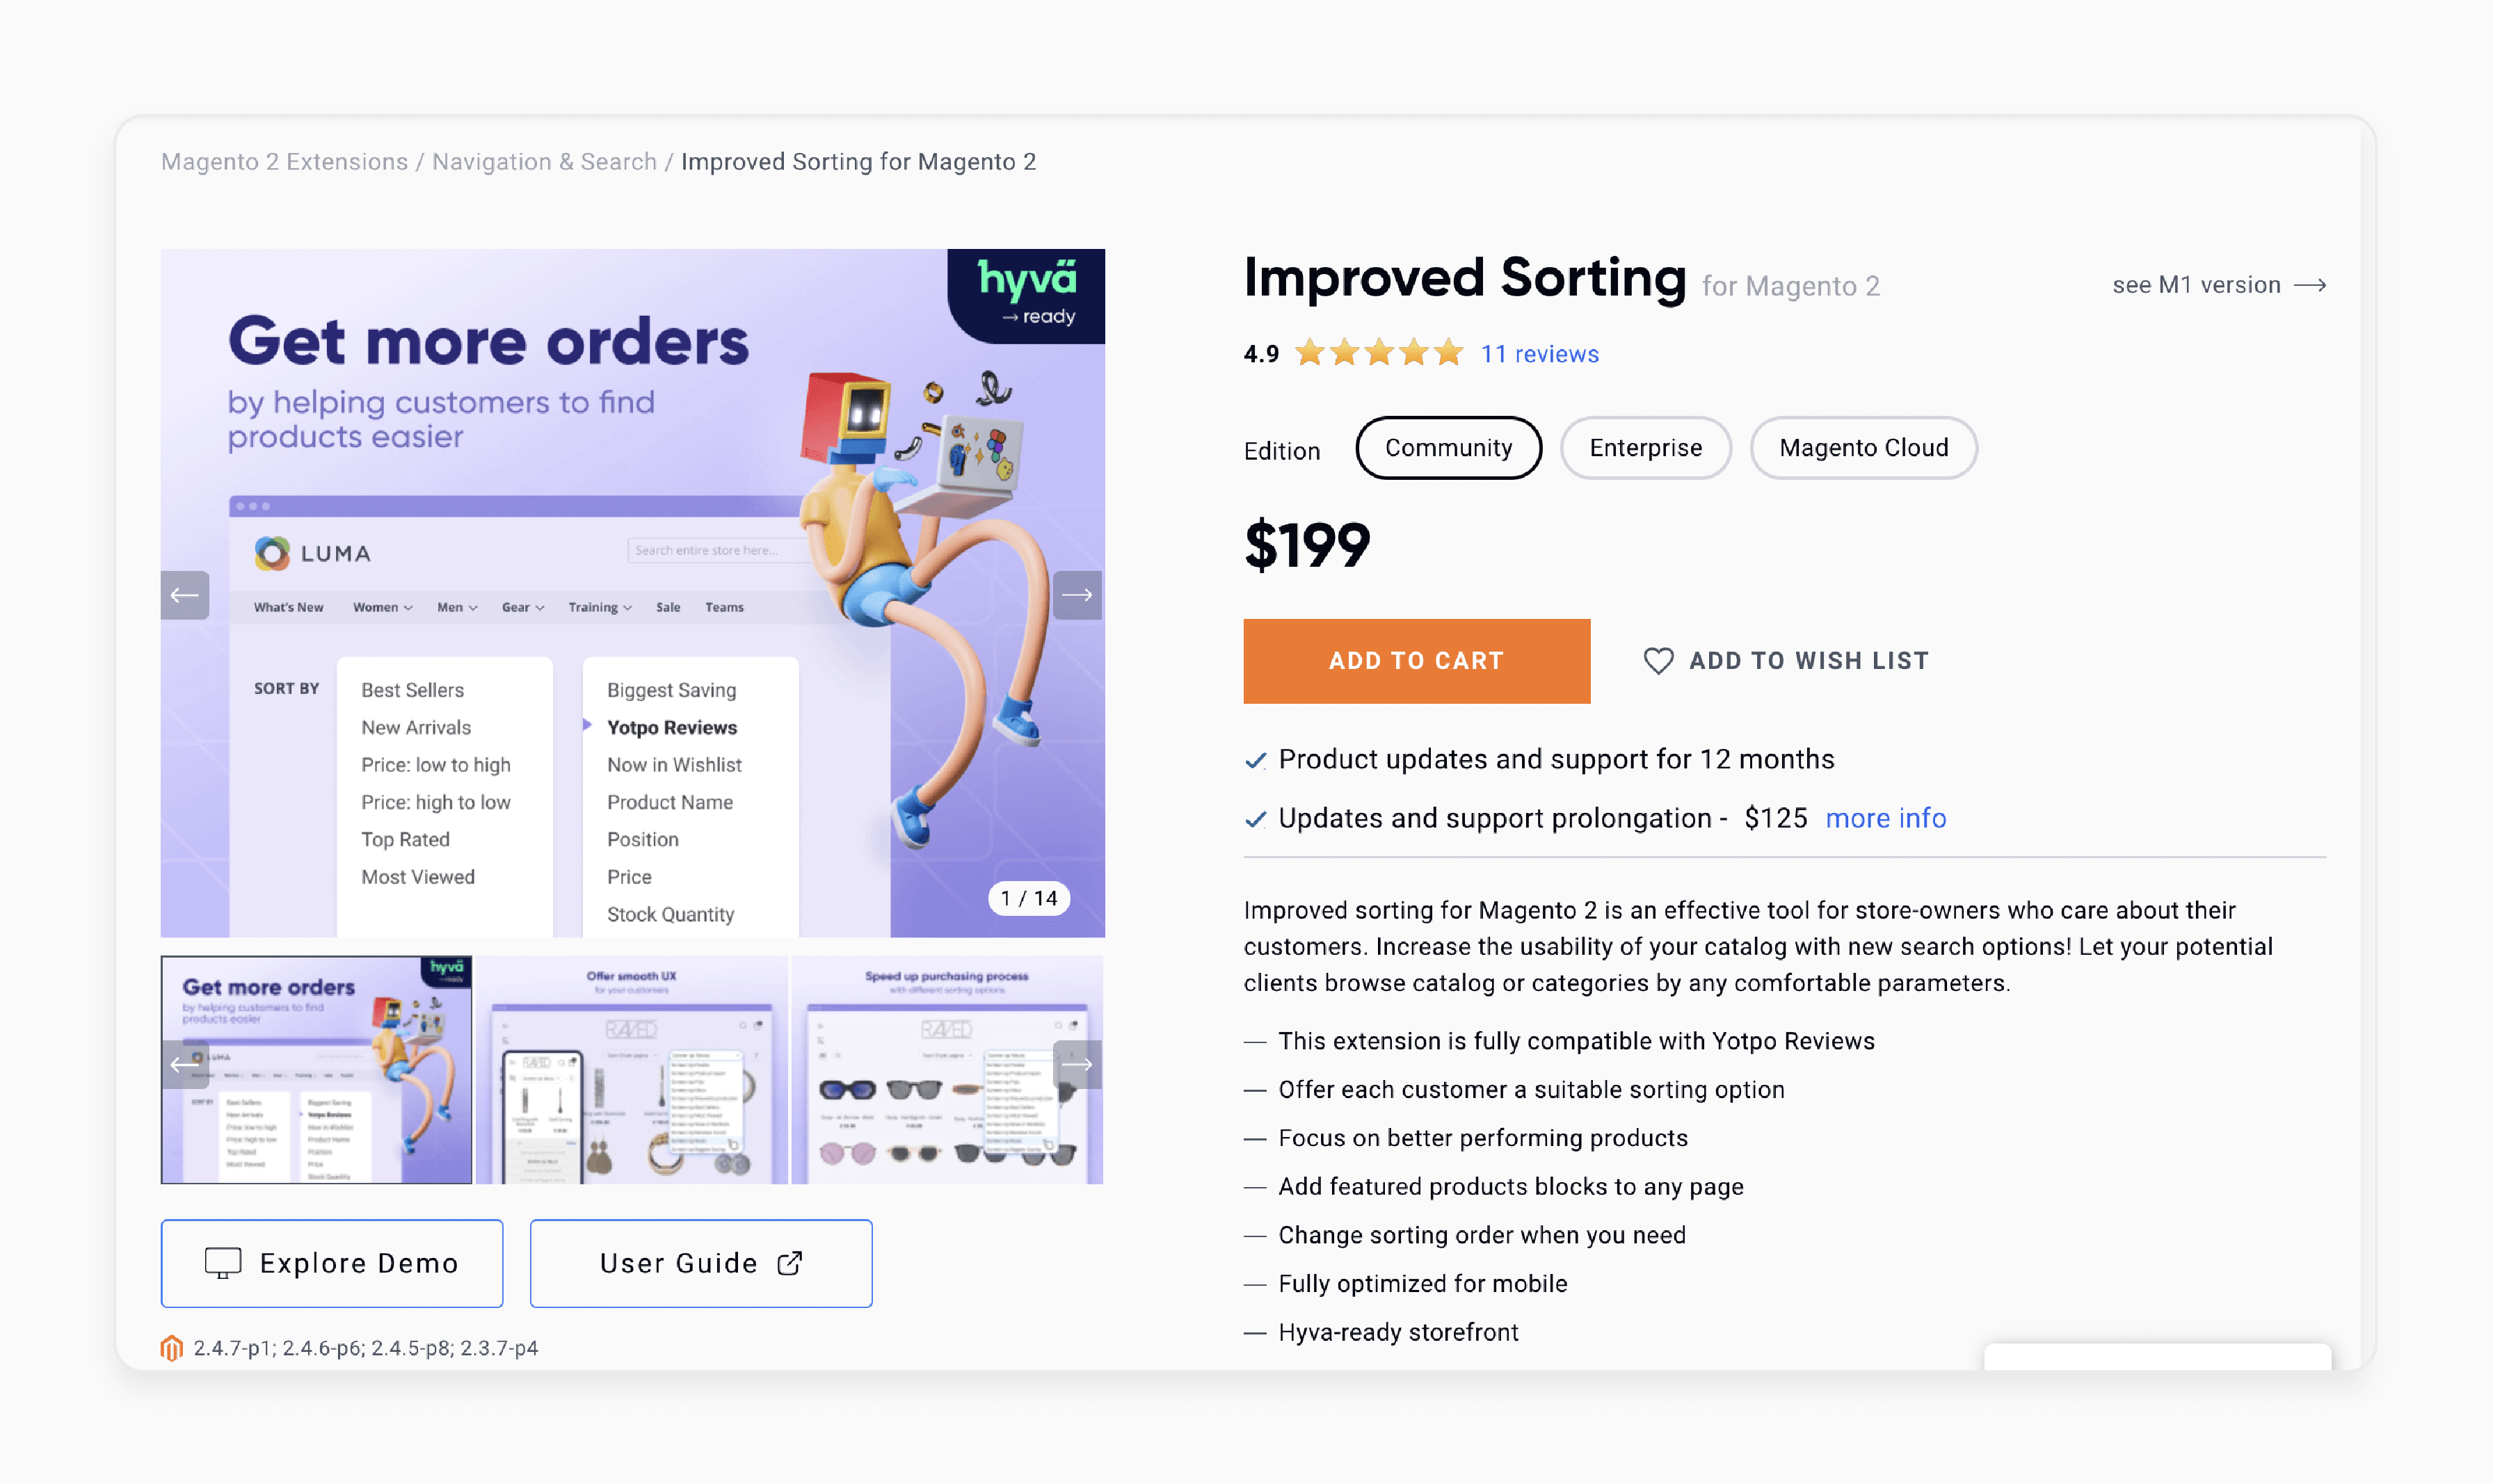Click the external link icon on User Guide
The image size is (2493, 1484).
(x=792, y=1263)
